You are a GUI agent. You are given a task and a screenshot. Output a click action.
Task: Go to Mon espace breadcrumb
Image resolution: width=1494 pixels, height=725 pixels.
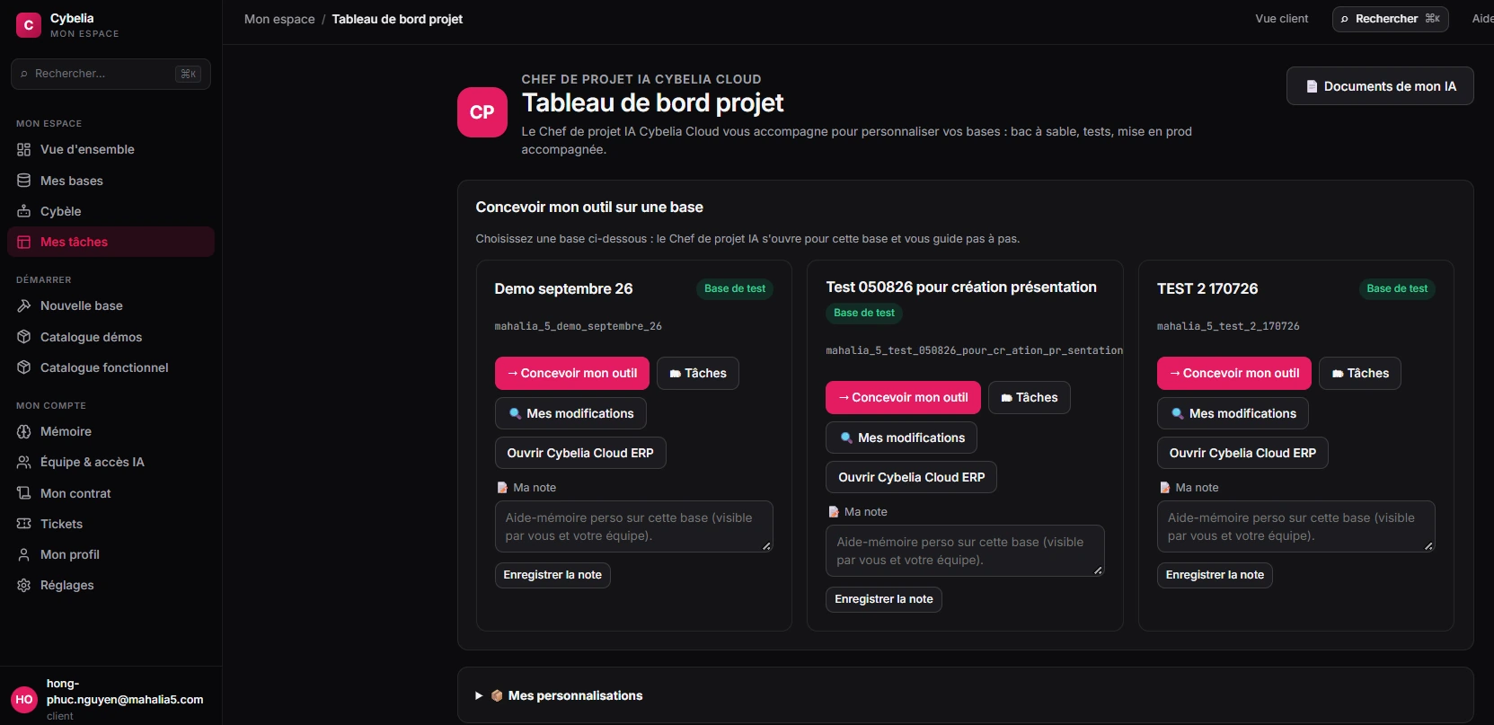pyautogui.click(x=279, y=19)
